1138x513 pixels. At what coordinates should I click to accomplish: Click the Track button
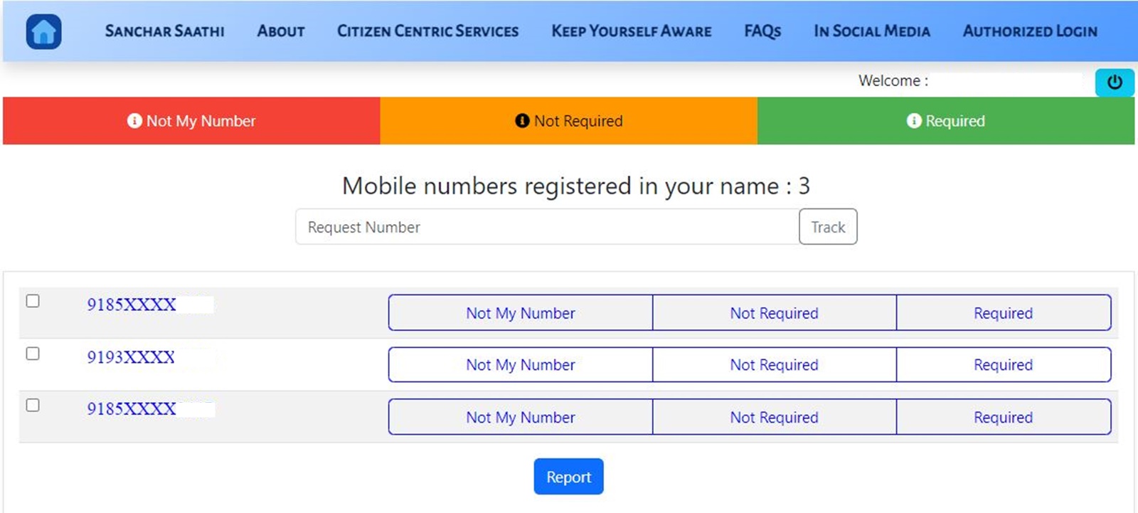click(x=828, y=227)
